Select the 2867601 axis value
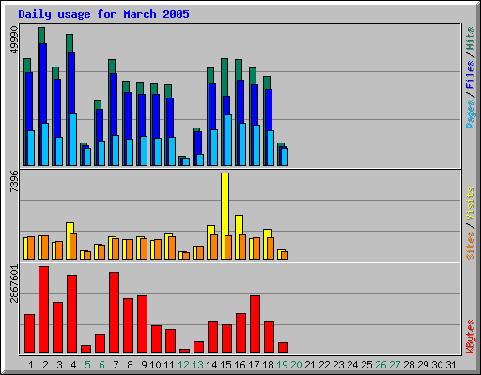481x375 pixels. click(x=14, y=284)
